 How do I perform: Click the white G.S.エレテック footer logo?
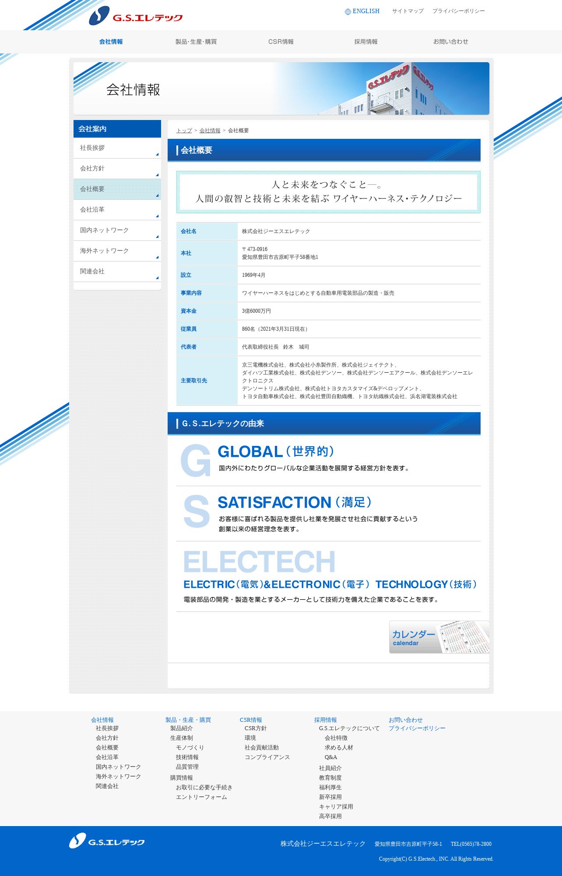107,841
